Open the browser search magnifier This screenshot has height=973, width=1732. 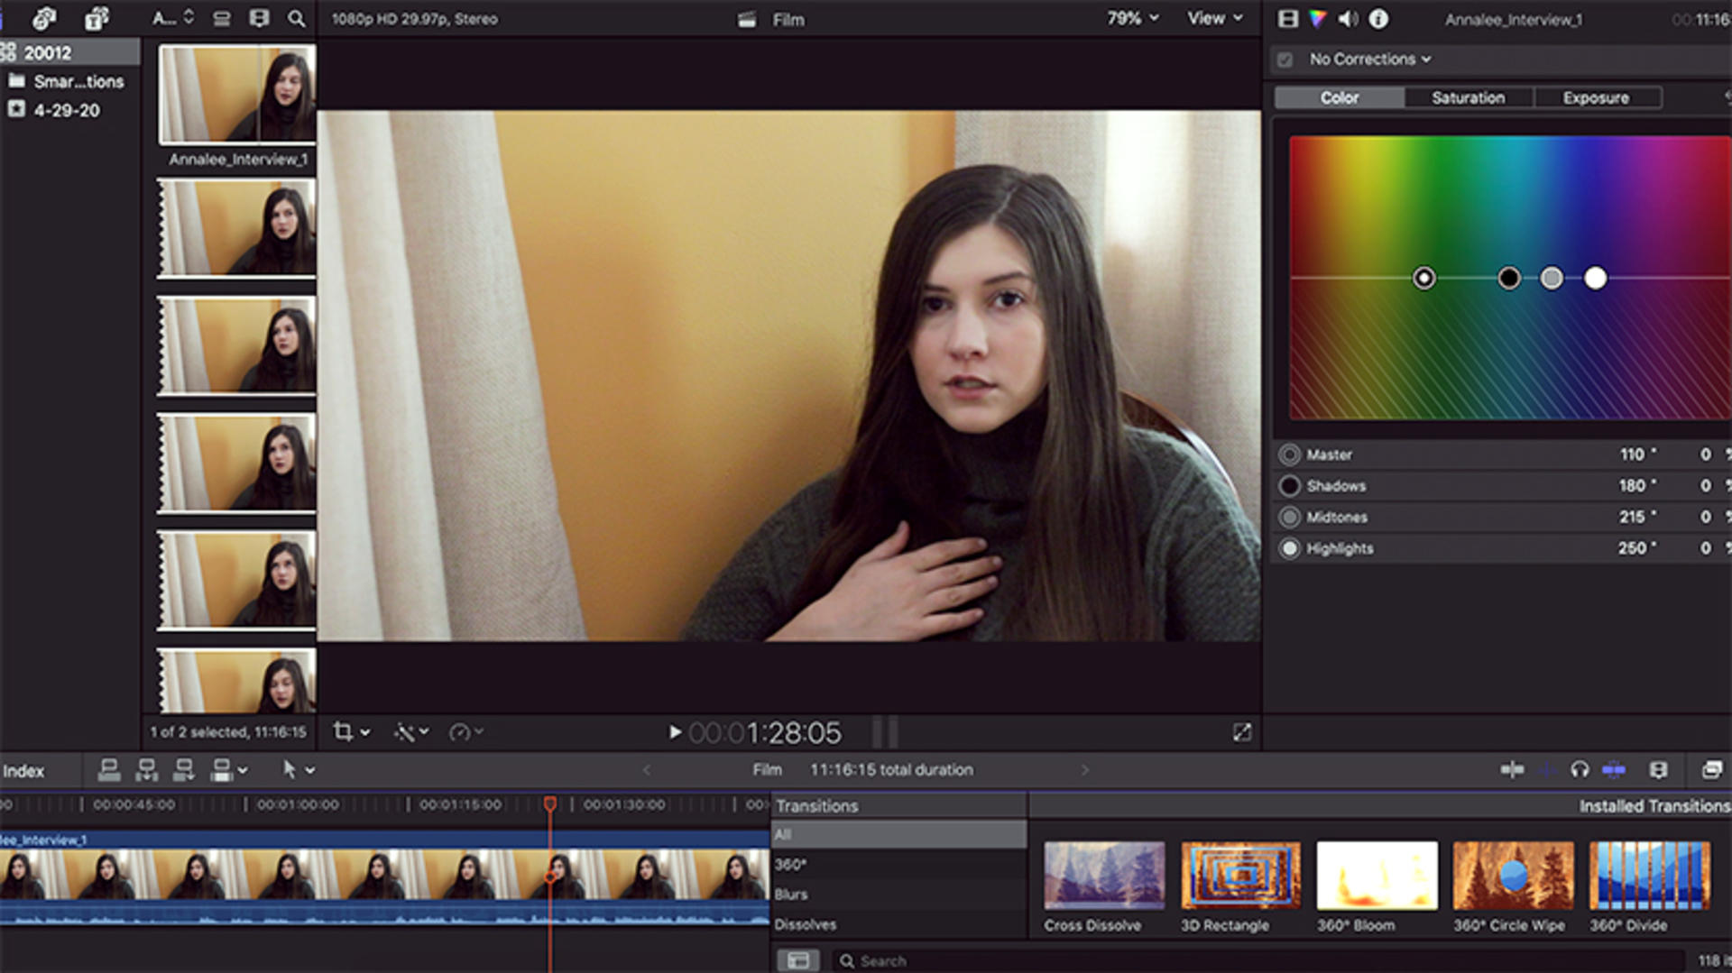(296, 18)
